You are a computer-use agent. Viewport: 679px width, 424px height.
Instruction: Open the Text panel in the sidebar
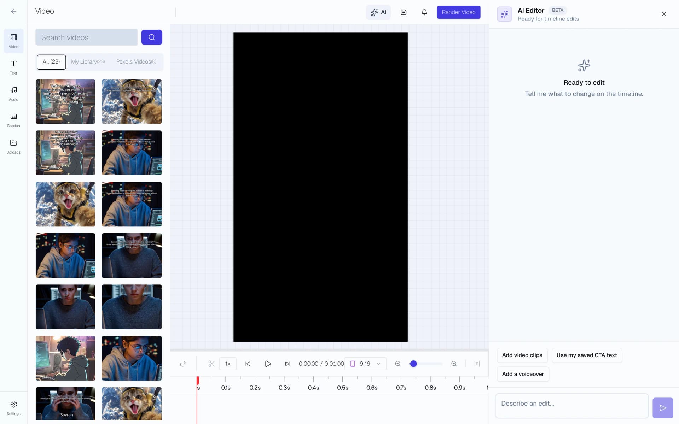(13, 67)
